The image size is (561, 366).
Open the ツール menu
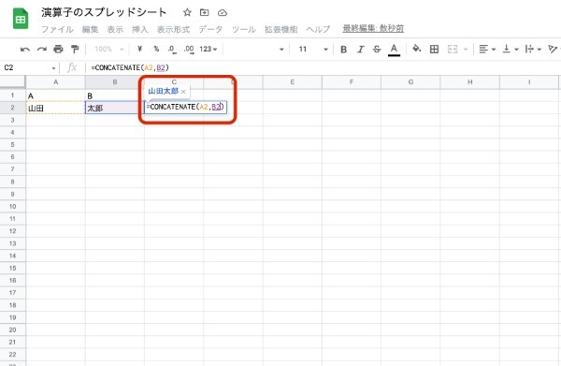coord(244,29)
